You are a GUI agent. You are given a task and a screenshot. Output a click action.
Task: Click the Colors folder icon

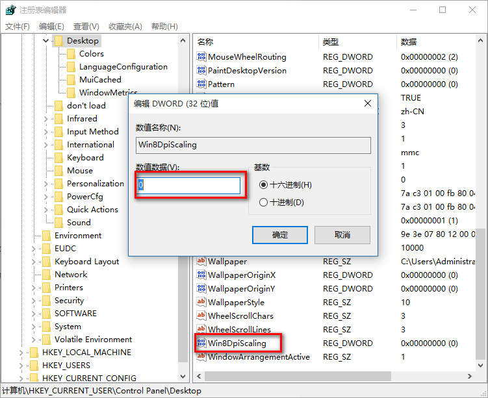click(71, 54)
